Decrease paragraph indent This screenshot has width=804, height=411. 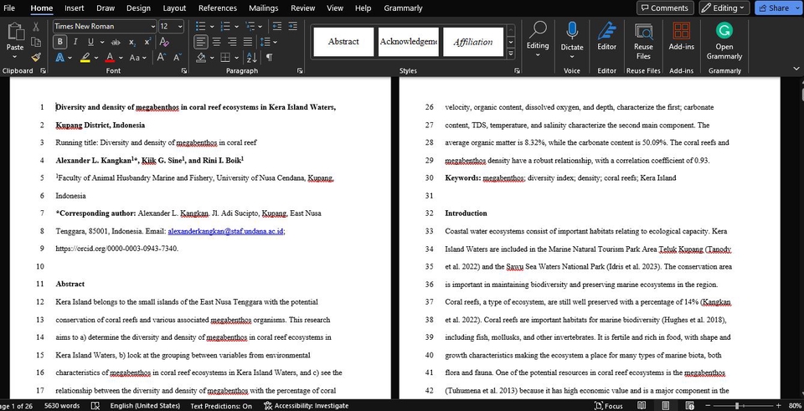coord(277,26)
